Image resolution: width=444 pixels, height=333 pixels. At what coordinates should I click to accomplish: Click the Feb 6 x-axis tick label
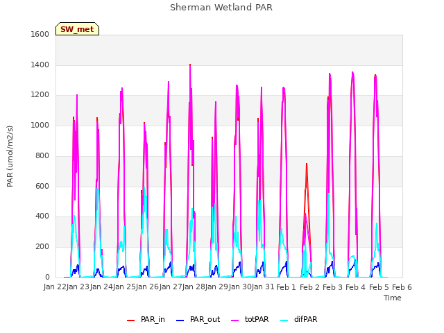tap(402, 287)
